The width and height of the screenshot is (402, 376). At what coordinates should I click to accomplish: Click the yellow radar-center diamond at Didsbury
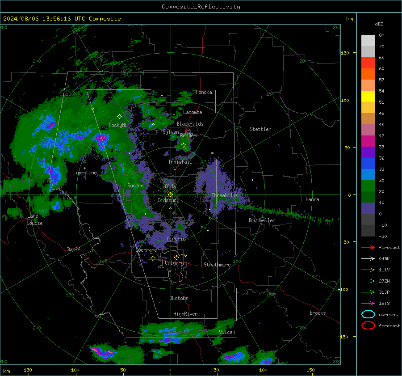point(170,195)
